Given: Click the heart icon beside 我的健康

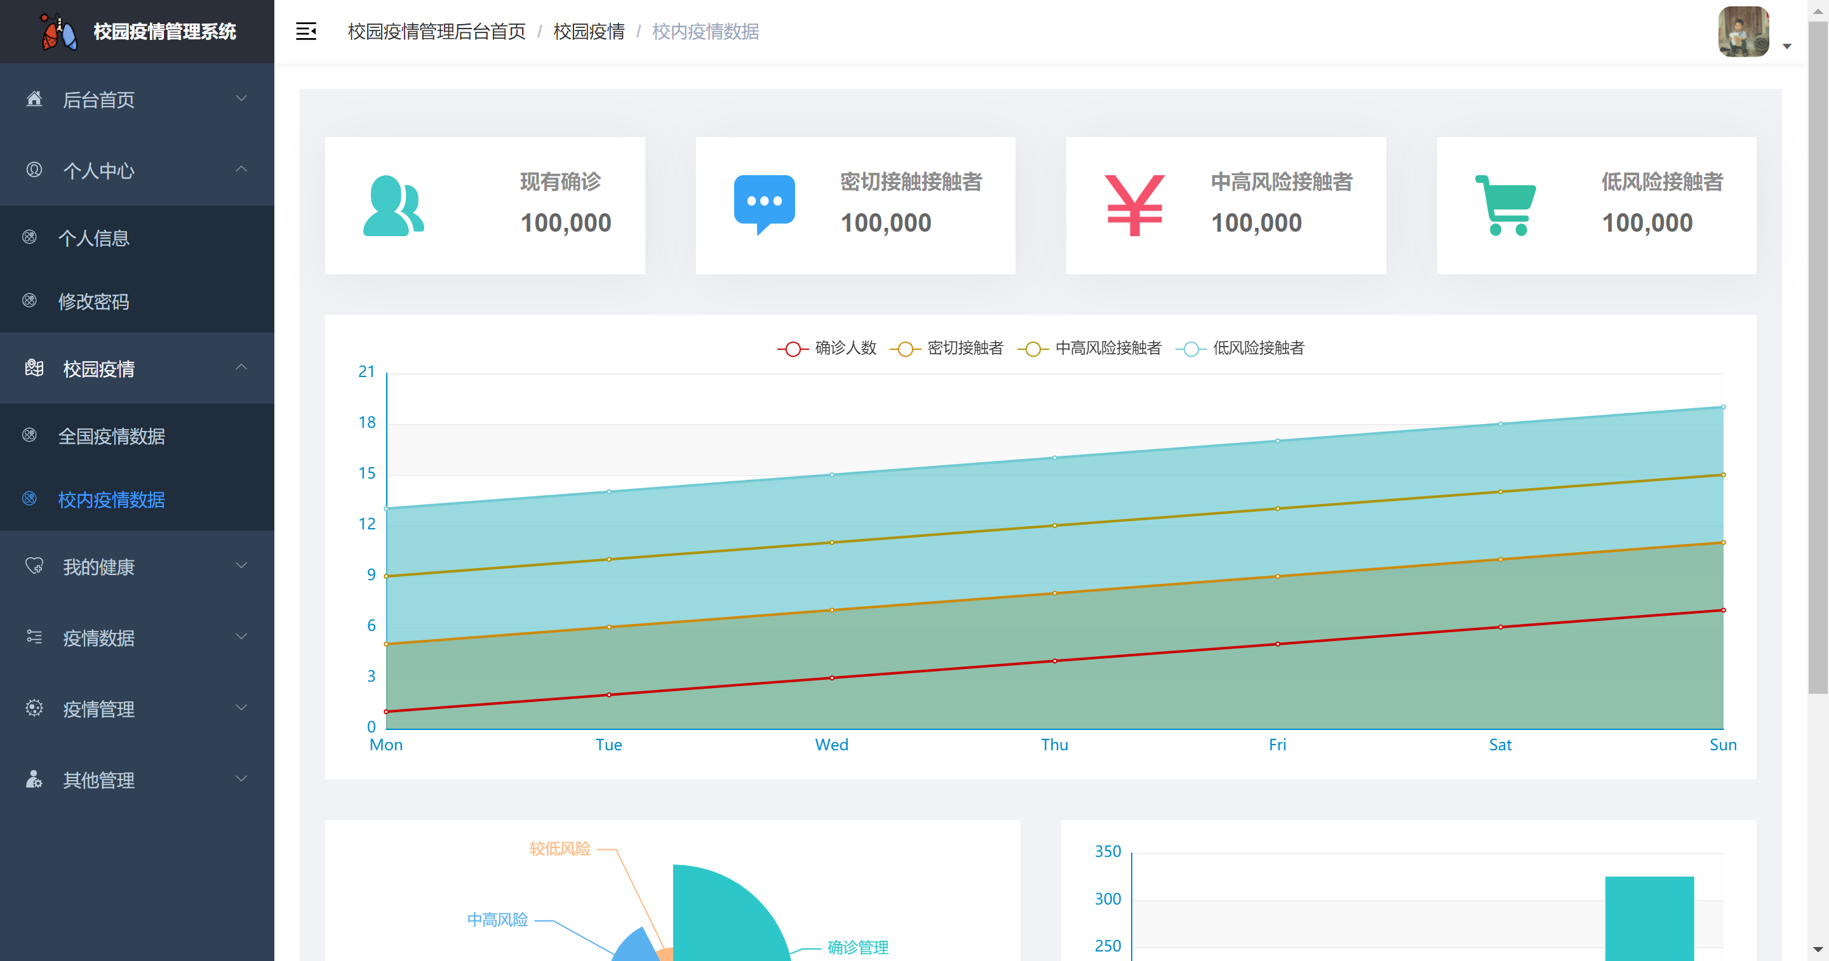Looking at the screenshot, I should coord(34,566).
